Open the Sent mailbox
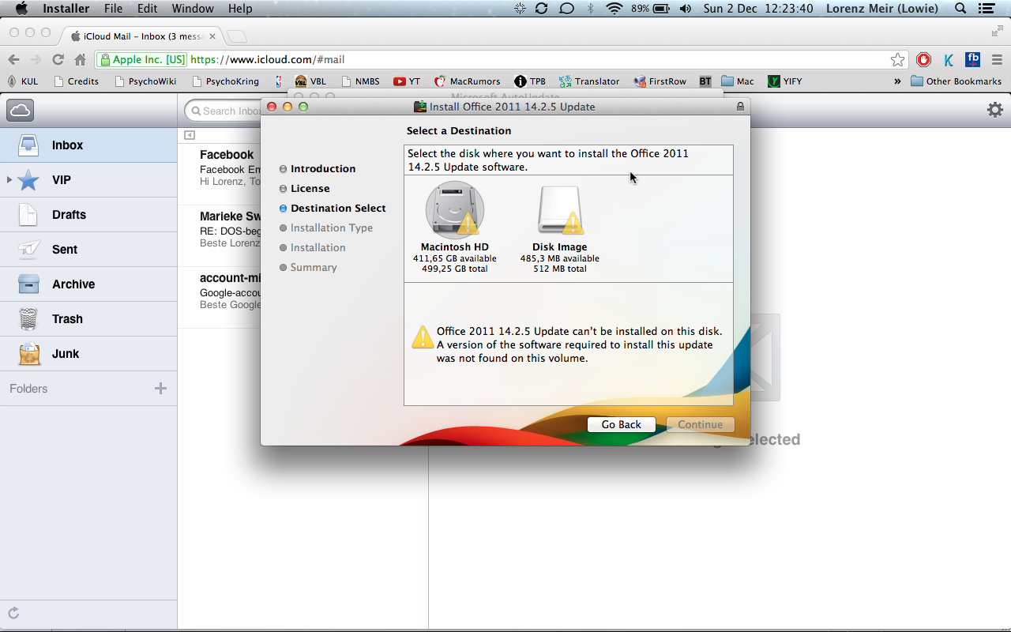The width and height of the screenshot is (1011, 632). tap(88, 250)
